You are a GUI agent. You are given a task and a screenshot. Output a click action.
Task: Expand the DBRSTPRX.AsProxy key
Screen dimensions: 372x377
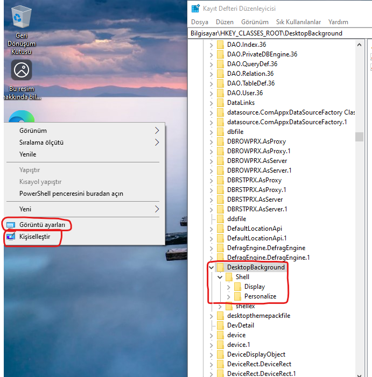click(211, 181)
